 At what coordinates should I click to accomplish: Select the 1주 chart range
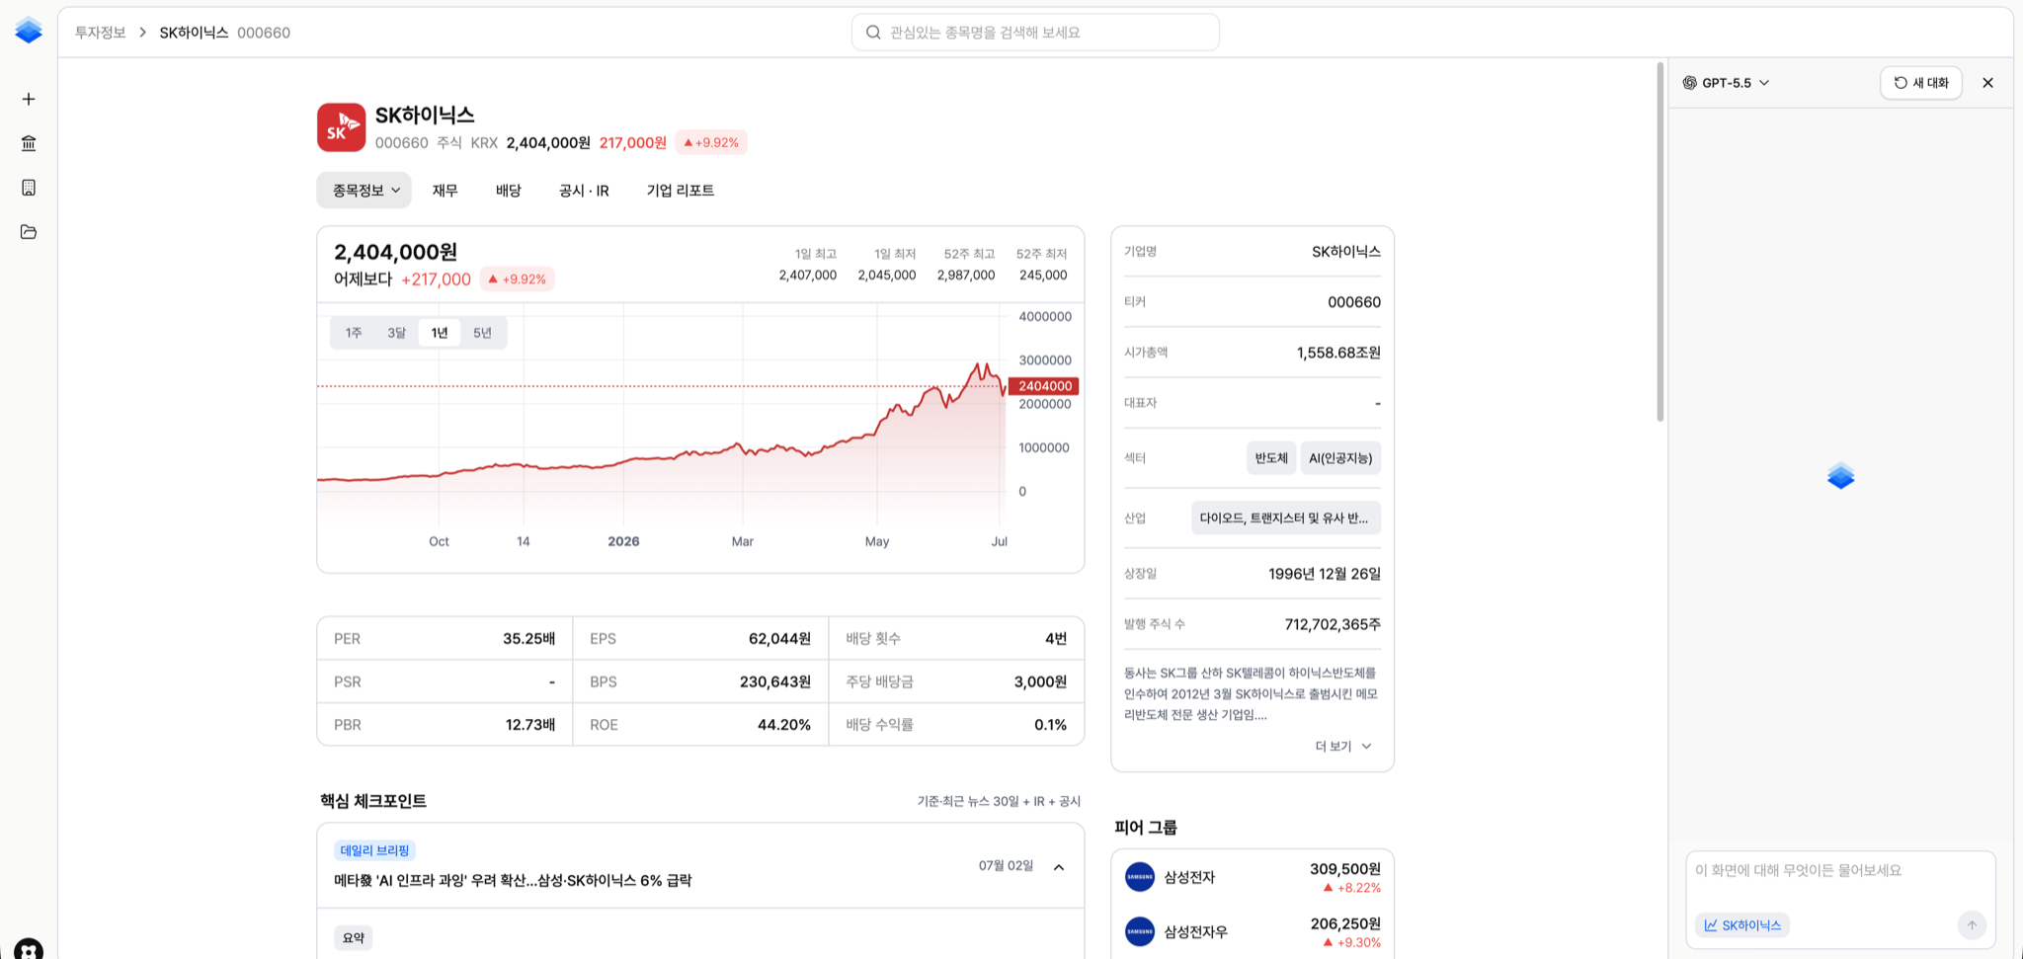[x=354, y=333]
